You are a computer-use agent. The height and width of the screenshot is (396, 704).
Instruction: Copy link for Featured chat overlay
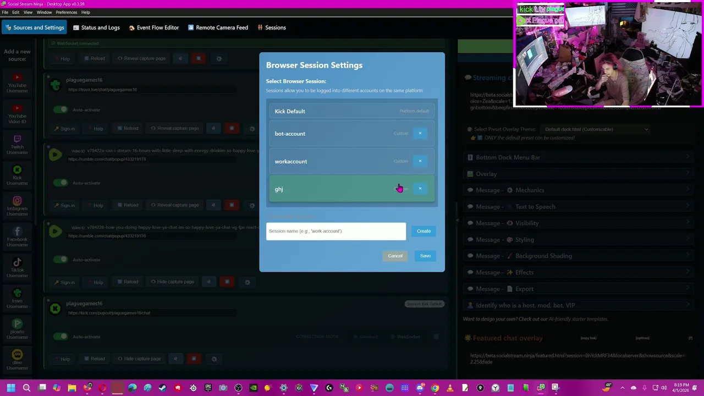[x=588, y=338]
